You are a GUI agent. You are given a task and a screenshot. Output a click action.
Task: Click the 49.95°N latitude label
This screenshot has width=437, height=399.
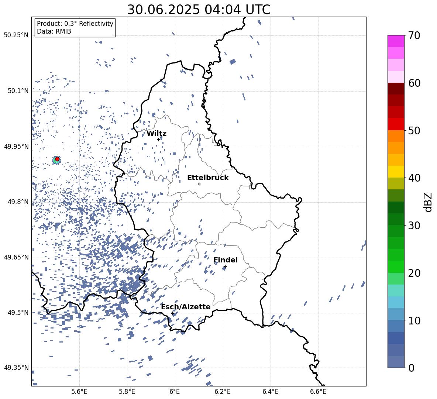point(16,146)
